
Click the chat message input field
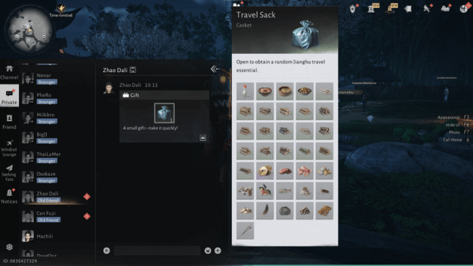[x=157, y=250]
